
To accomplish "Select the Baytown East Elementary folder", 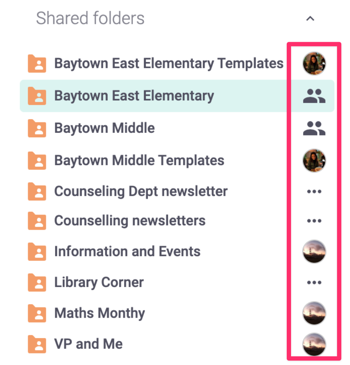I will tap(177, 96).
